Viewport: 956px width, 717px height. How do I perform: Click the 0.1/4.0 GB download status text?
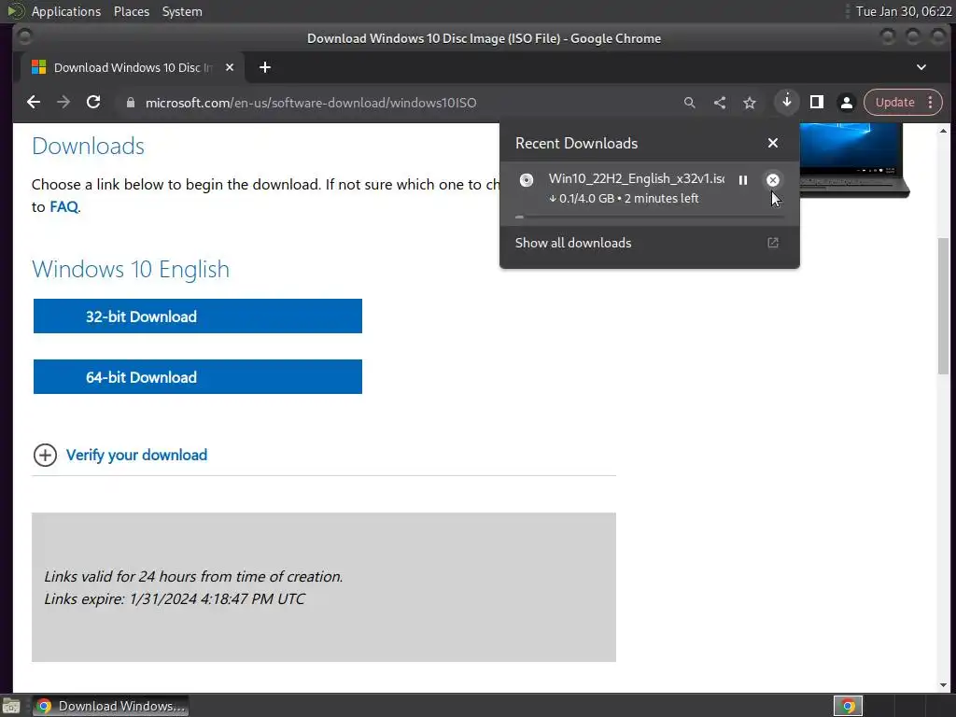[x=623, y=198]
